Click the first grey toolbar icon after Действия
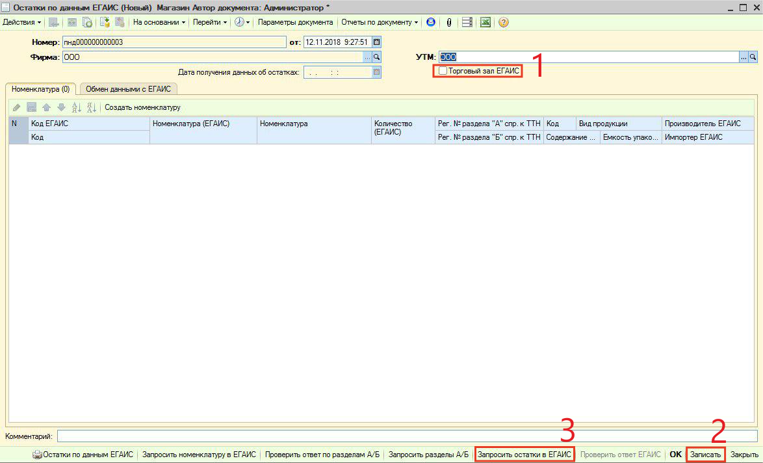The width and height of the screenshot is (763, 463). pyautogui.click(x=53, y=22)
